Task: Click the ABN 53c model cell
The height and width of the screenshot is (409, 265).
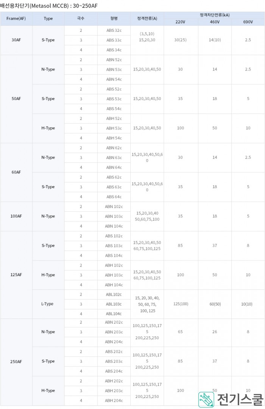Action: point(114,70)
